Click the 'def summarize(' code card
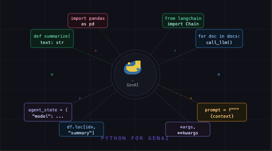 (x=52, y=38)
